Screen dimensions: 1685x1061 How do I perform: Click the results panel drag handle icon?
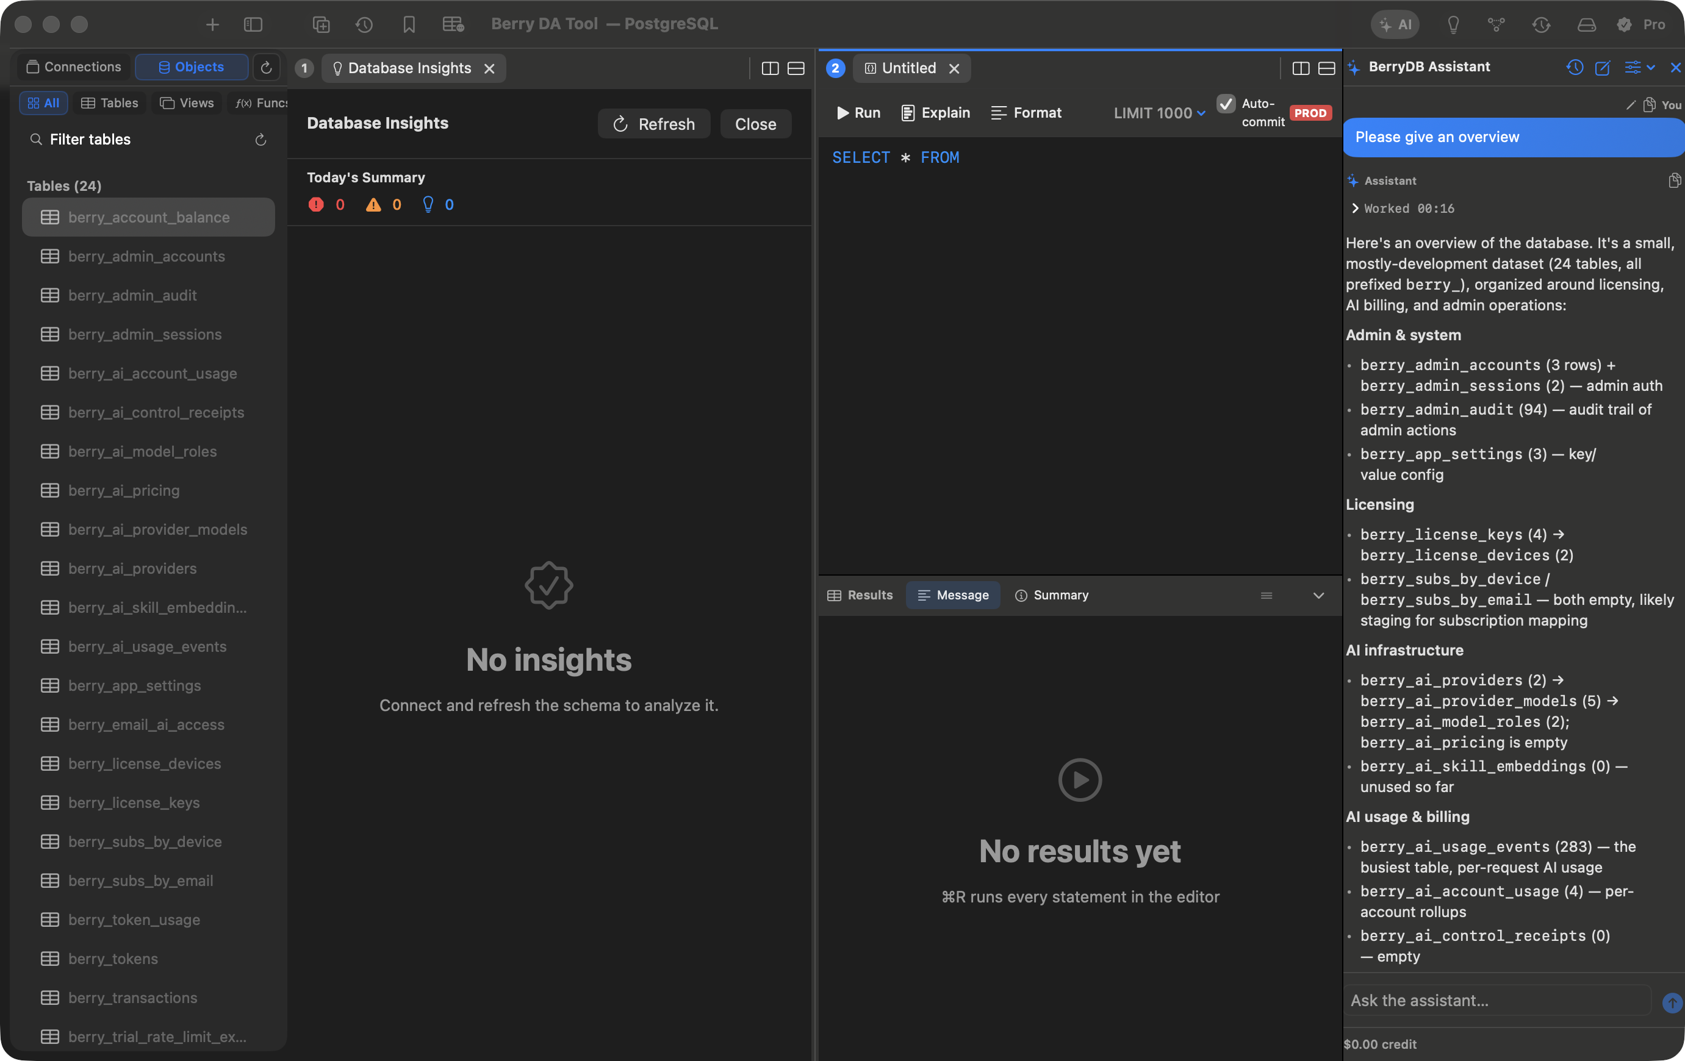tap(1266, 595)
